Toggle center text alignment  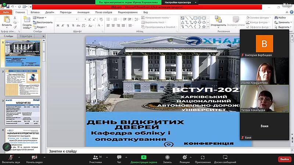pyautogui.click(x=113, y=25)
